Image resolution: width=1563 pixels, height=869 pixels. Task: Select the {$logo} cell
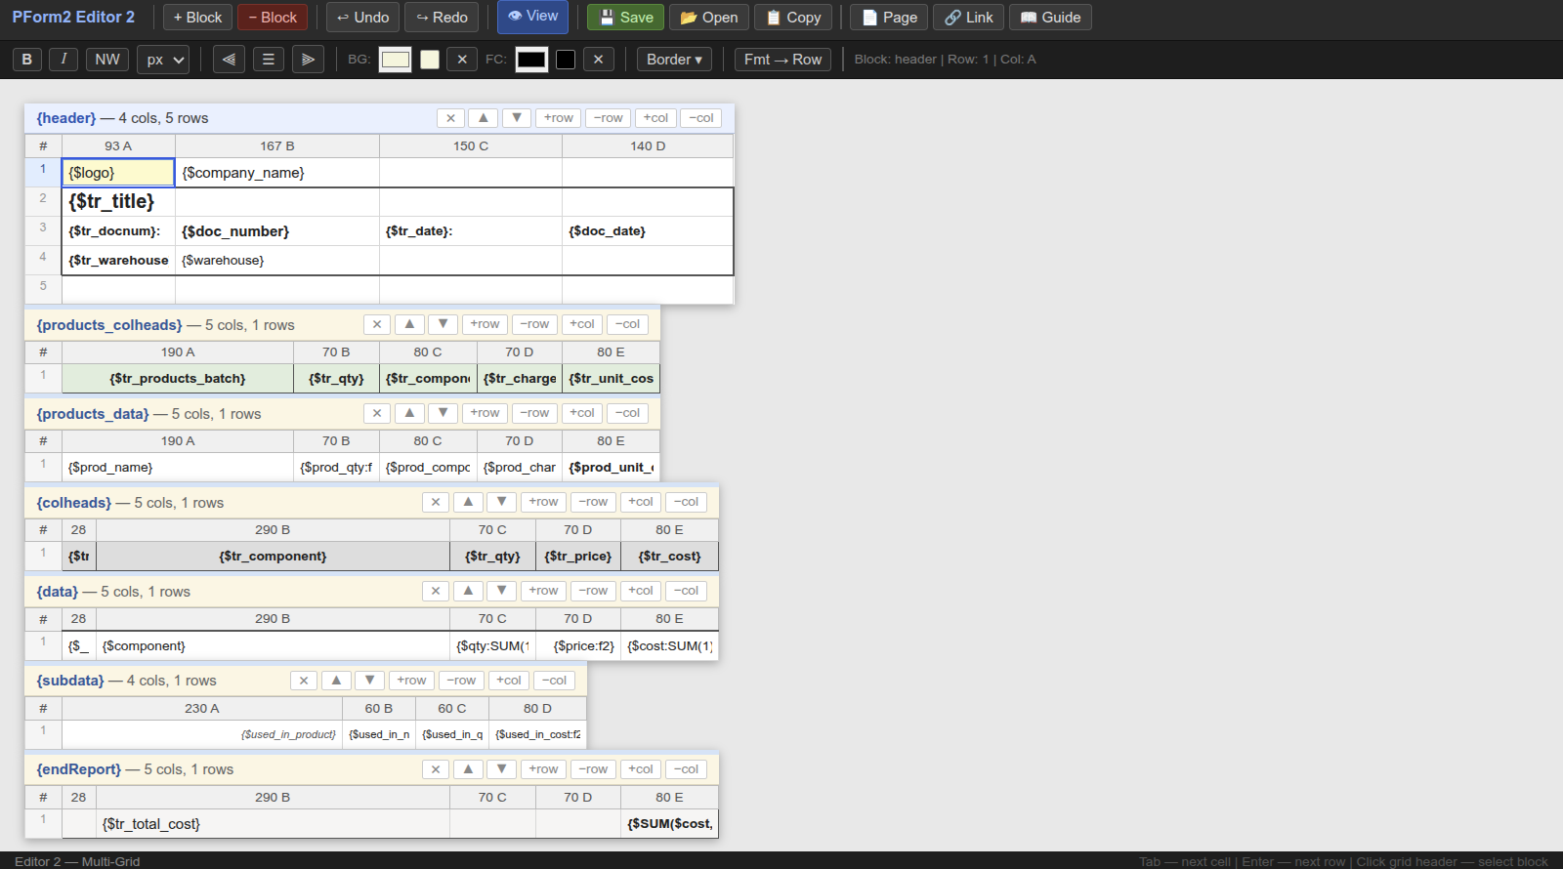point(118,173)
